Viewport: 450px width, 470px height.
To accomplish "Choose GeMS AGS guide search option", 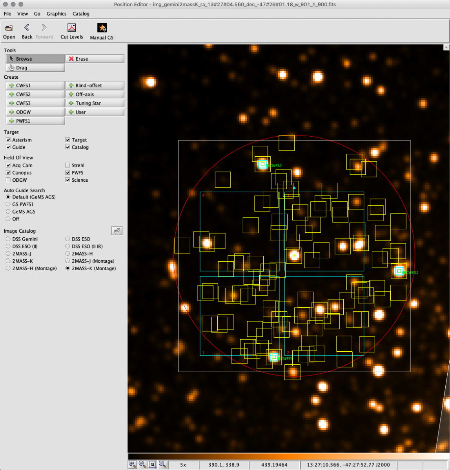I will tap(8, 212).
